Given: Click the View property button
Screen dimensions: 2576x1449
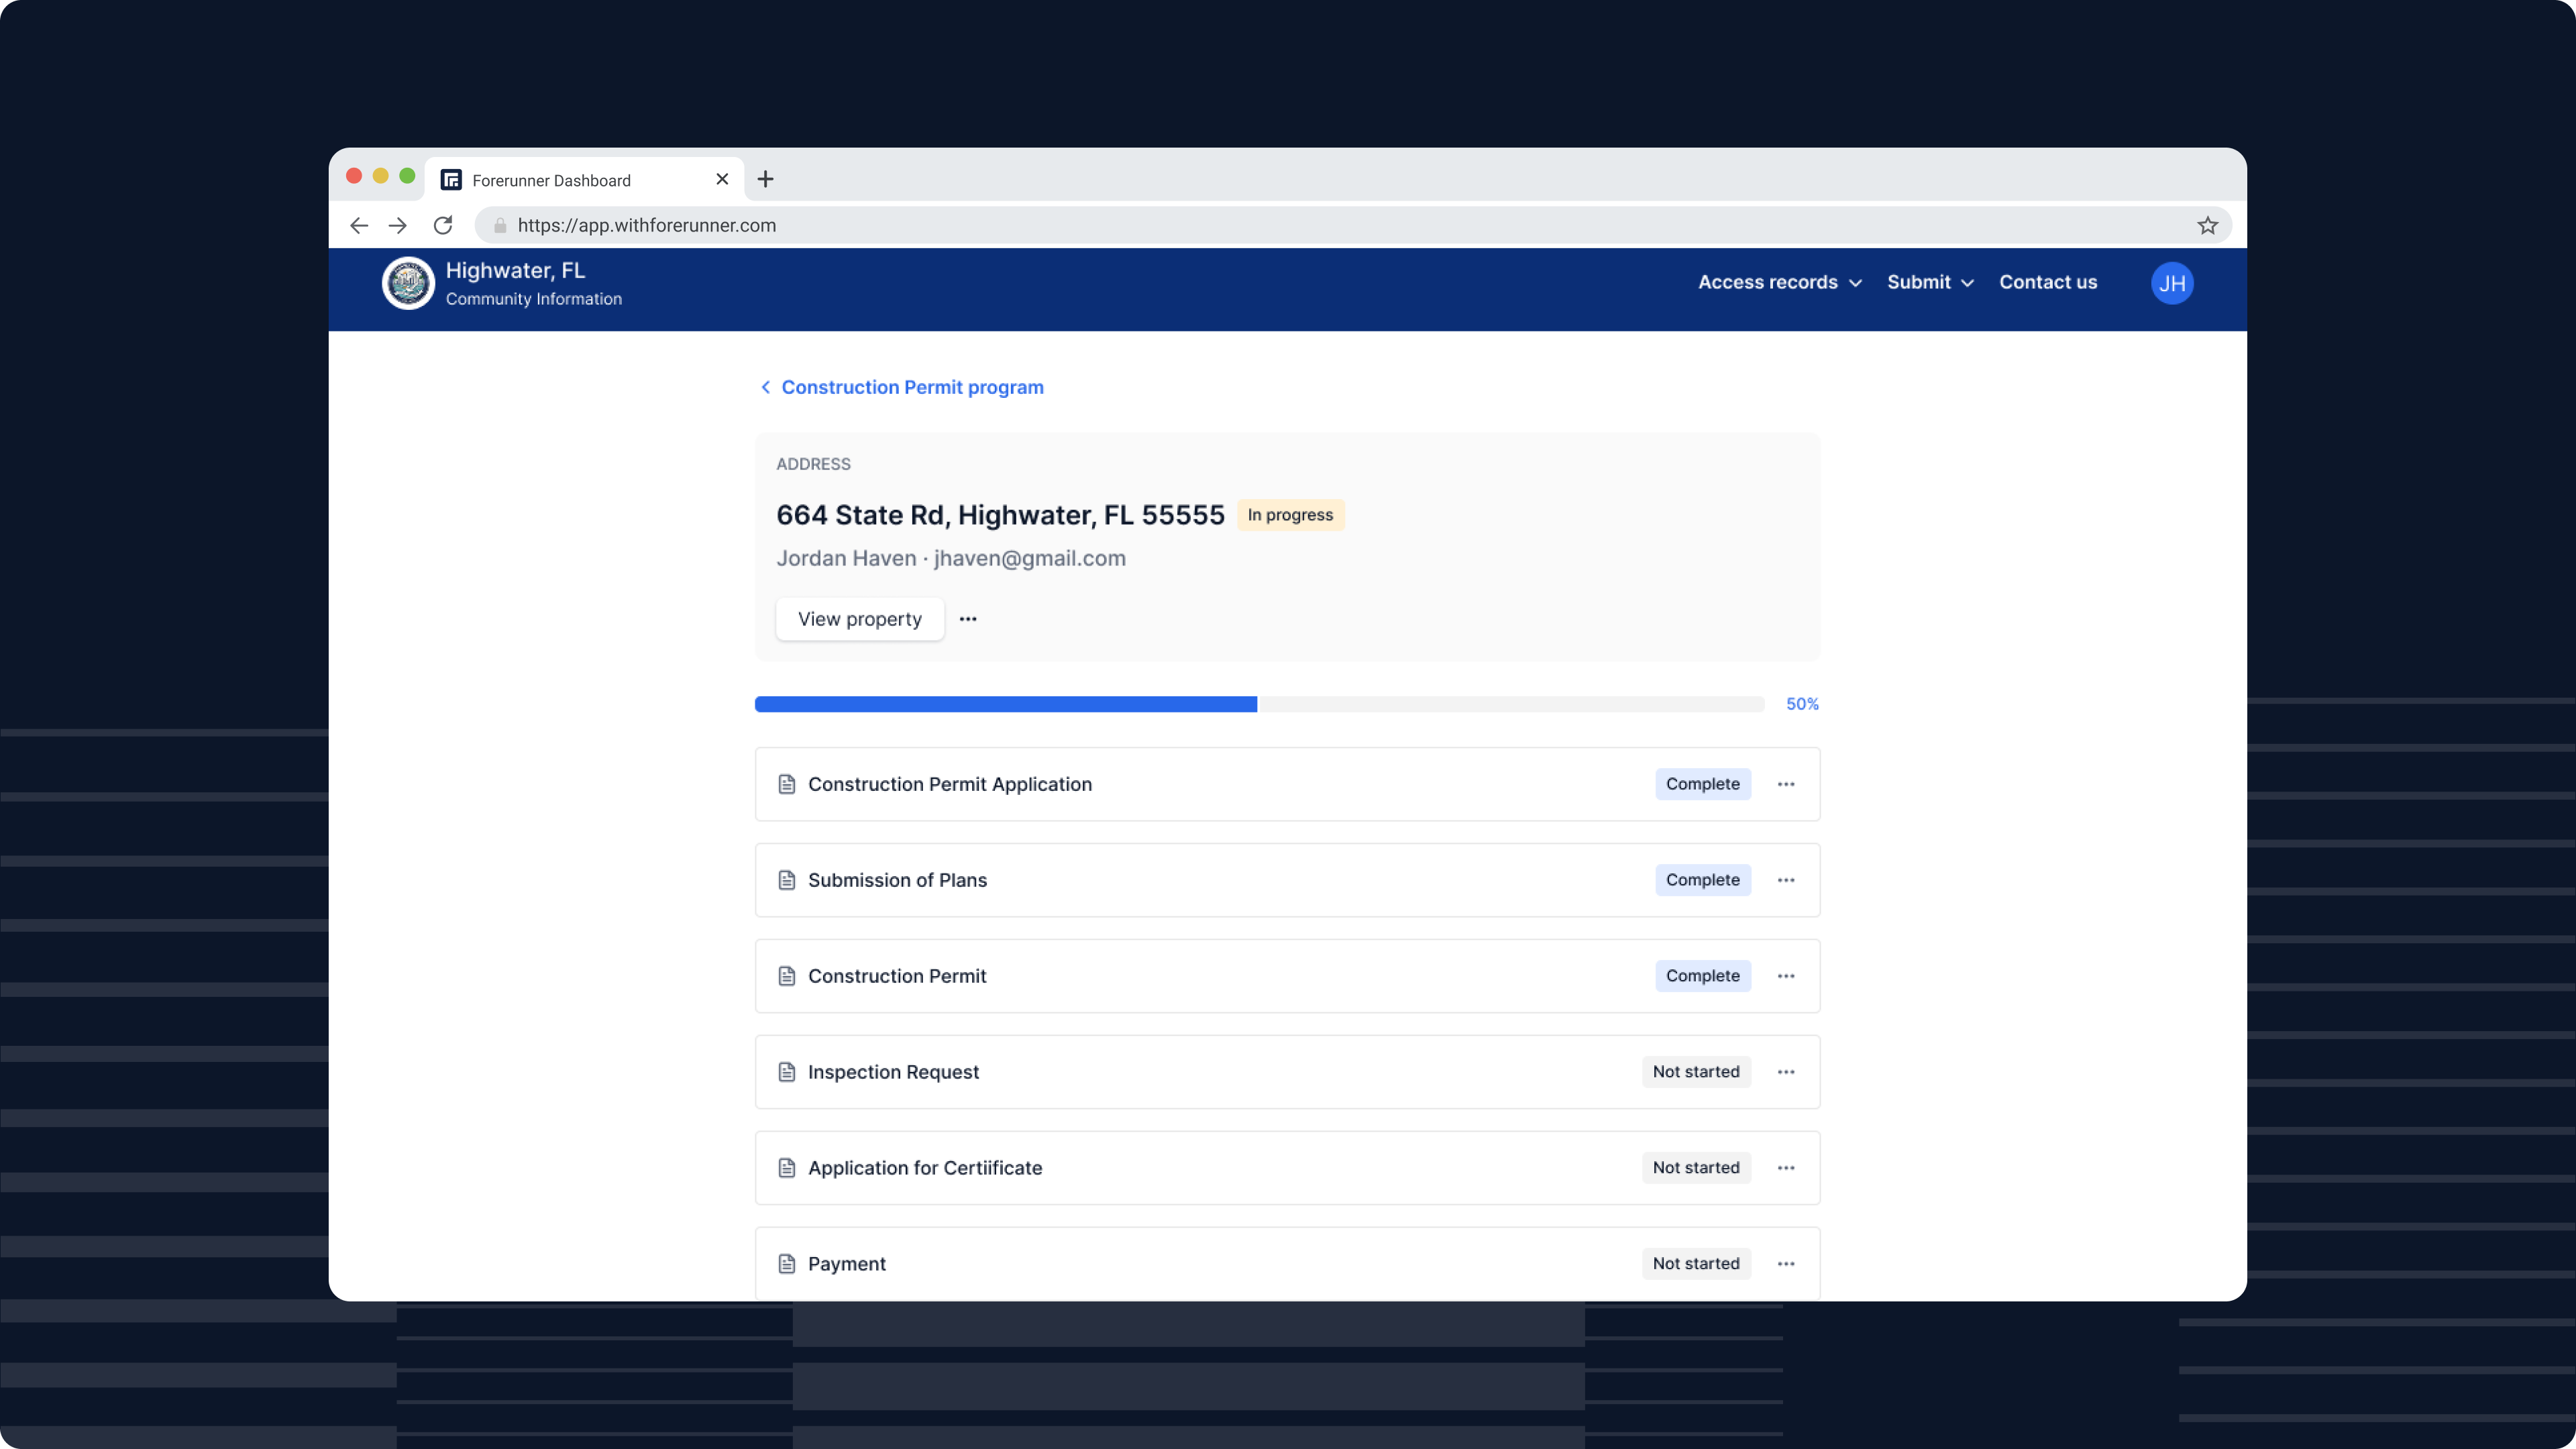Looking at the screenshot, I should (859, 619).
